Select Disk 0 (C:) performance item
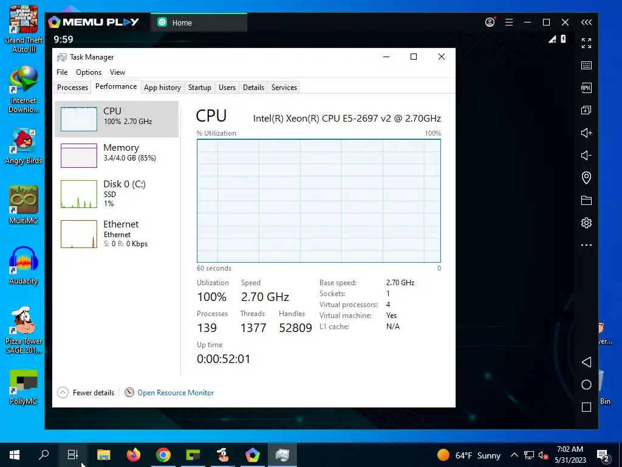Viewport: 622px width, 467px height. click(117, 194)
